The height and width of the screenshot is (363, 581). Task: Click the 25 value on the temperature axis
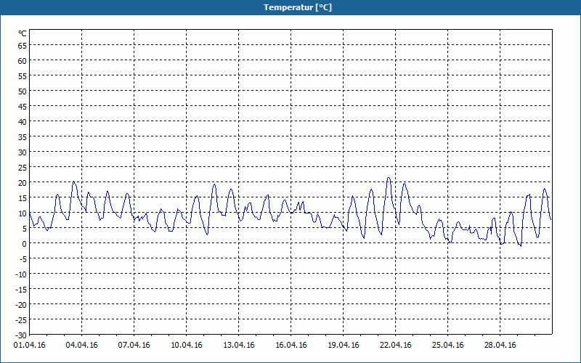point(23,168)
